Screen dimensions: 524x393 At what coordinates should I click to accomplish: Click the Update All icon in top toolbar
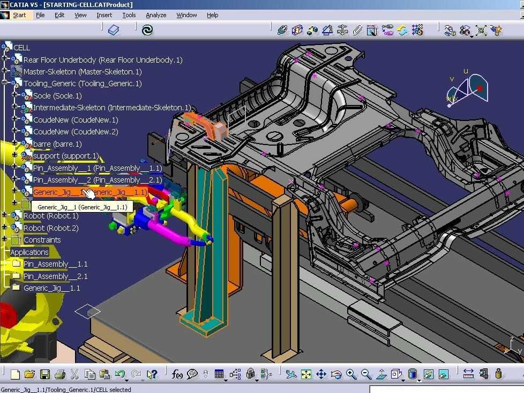point(402,31)
